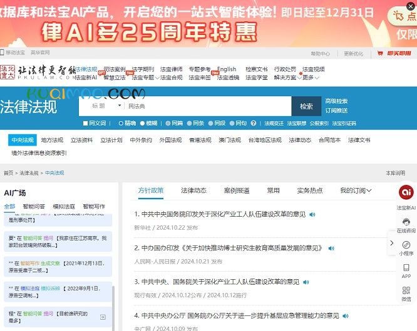Select the 模糊 radio option
The width and height of the screenshot is (417, 331).
pyautogui.click(x=142, y=123)
